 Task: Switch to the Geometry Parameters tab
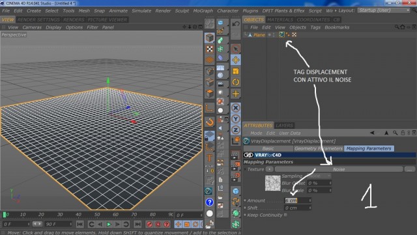(x=319, y=148)
